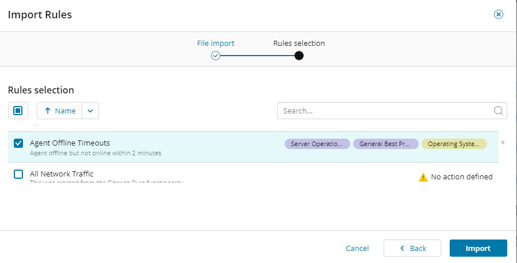Click the Server Operations tag
517x263 pixels.
317,144
